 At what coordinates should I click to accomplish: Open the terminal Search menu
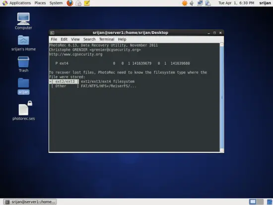[89, 39]
